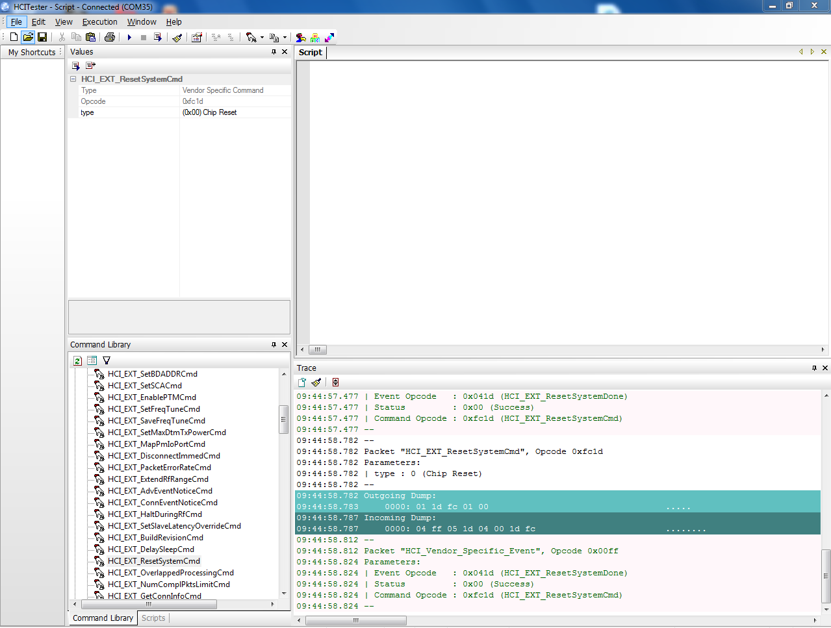Viewport: 831px width, 628px height.
Task: Click the Open file toolbar icon
Action: 28,37
